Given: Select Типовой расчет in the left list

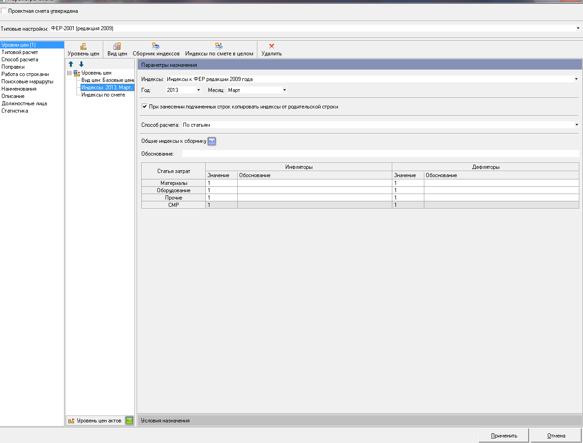Looking at the screenshot, I should pos(20,52).
